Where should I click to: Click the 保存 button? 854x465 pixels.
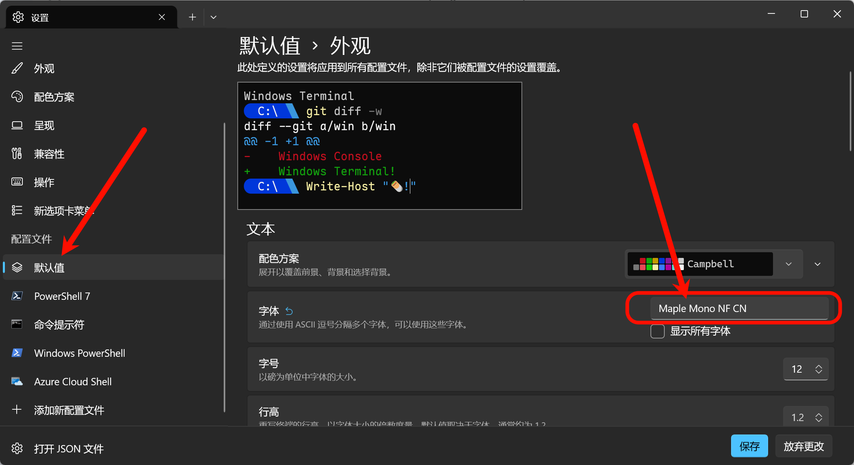(749, 446)
